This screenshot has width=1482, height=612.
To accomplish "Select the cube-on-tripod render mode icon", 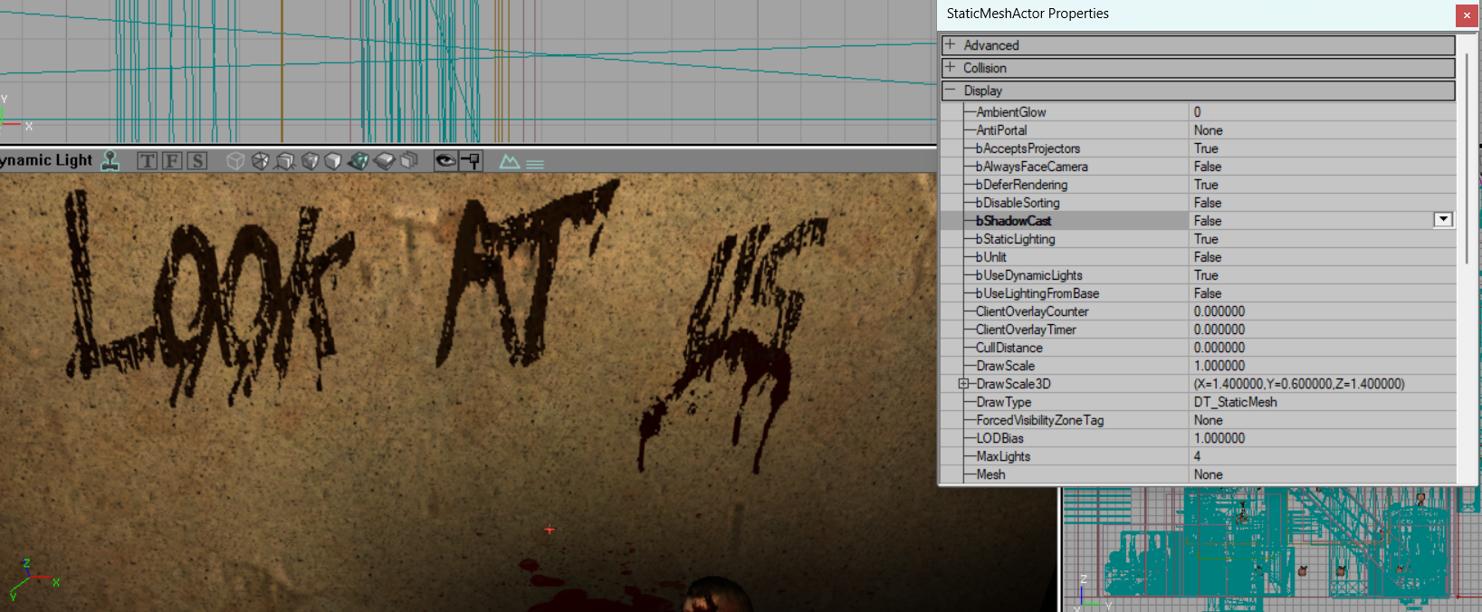I will [x=285, y=161].
